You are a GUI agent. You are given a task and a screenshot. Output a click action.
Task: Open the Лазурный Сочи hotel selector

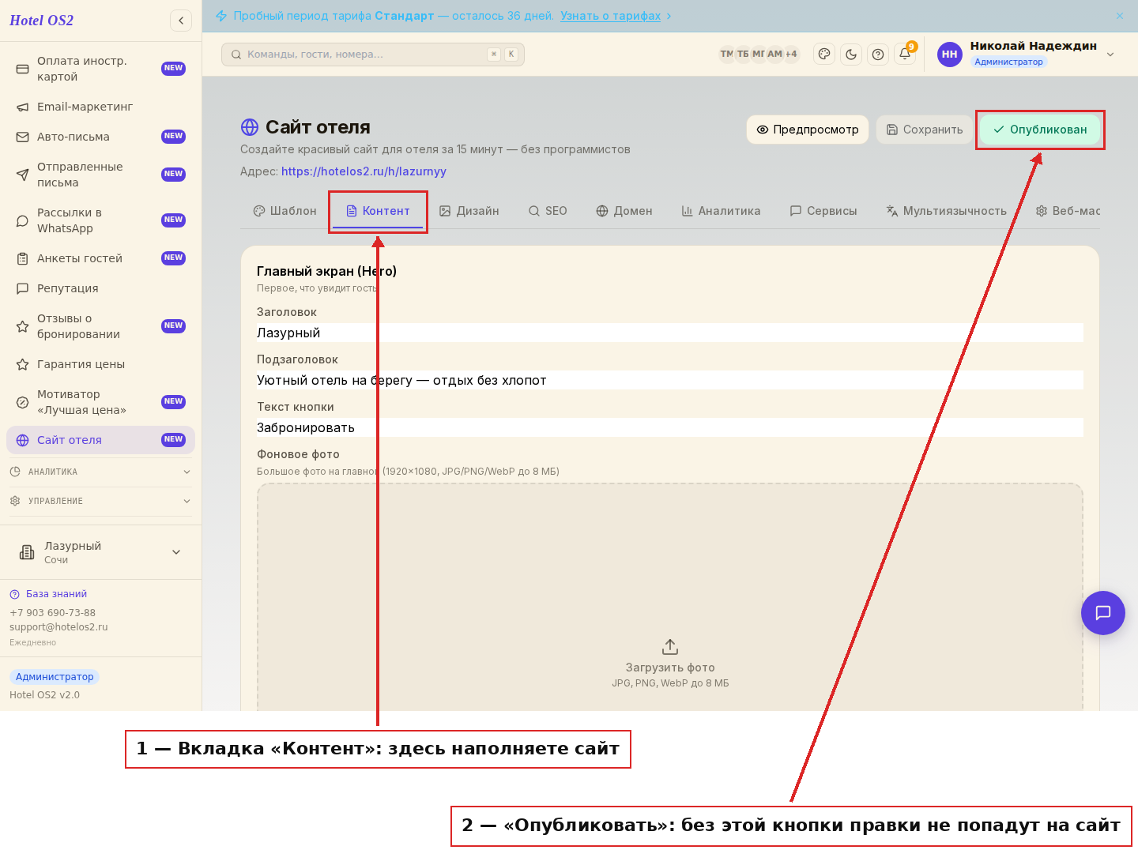(100, 552)
